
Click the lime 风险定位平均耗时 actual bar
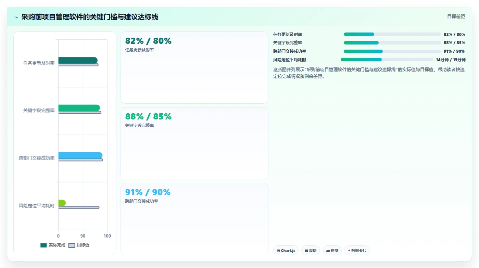click(x=62, y=203)
